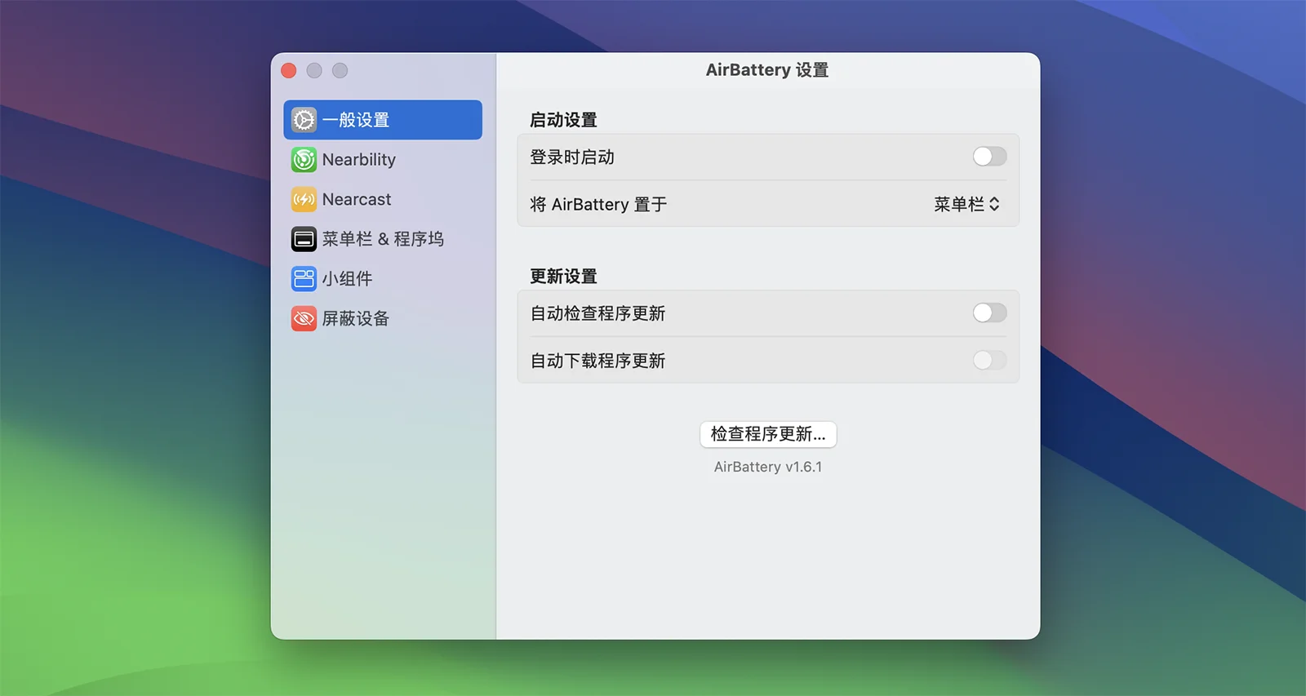Click the 更新设置 section heading
The width and height of the screenshot is (1306, 696).
click(563, 277)
